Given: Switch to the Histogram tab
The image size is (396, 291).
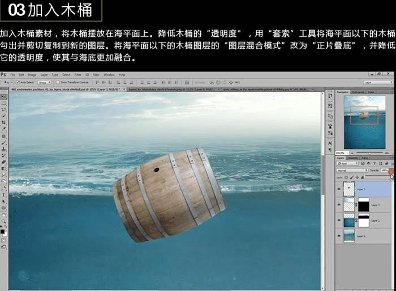Looking at the screenshot, I should click(x=358, y=92).
